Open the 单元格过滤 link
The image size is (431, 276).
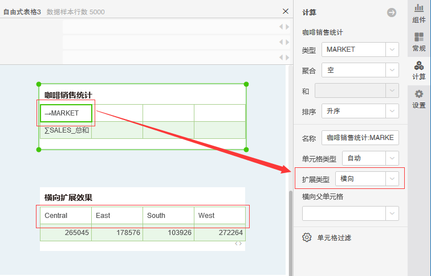334,237
